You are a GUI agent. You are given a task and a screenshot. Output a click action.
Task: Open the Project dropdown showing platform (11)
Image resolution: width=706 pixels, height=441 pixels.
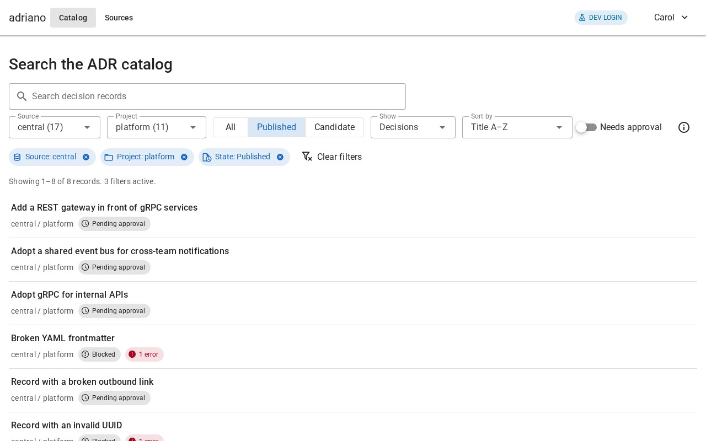coord(157,127)
